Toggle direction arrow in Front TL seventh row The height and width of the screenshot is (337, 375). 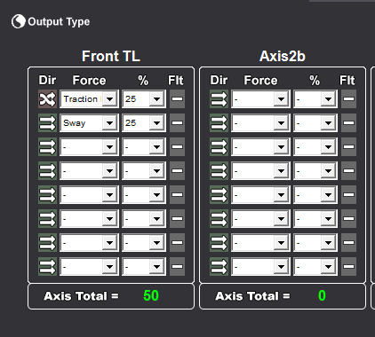pos(47,243)
